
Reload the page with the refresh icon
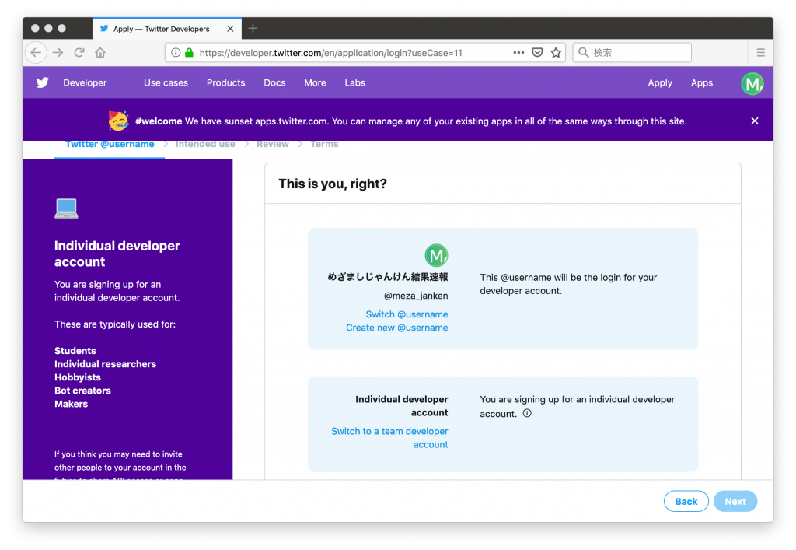(79, 53)
